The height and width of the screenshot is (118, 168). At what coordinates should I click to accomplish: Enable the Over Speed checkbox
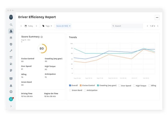120,86
